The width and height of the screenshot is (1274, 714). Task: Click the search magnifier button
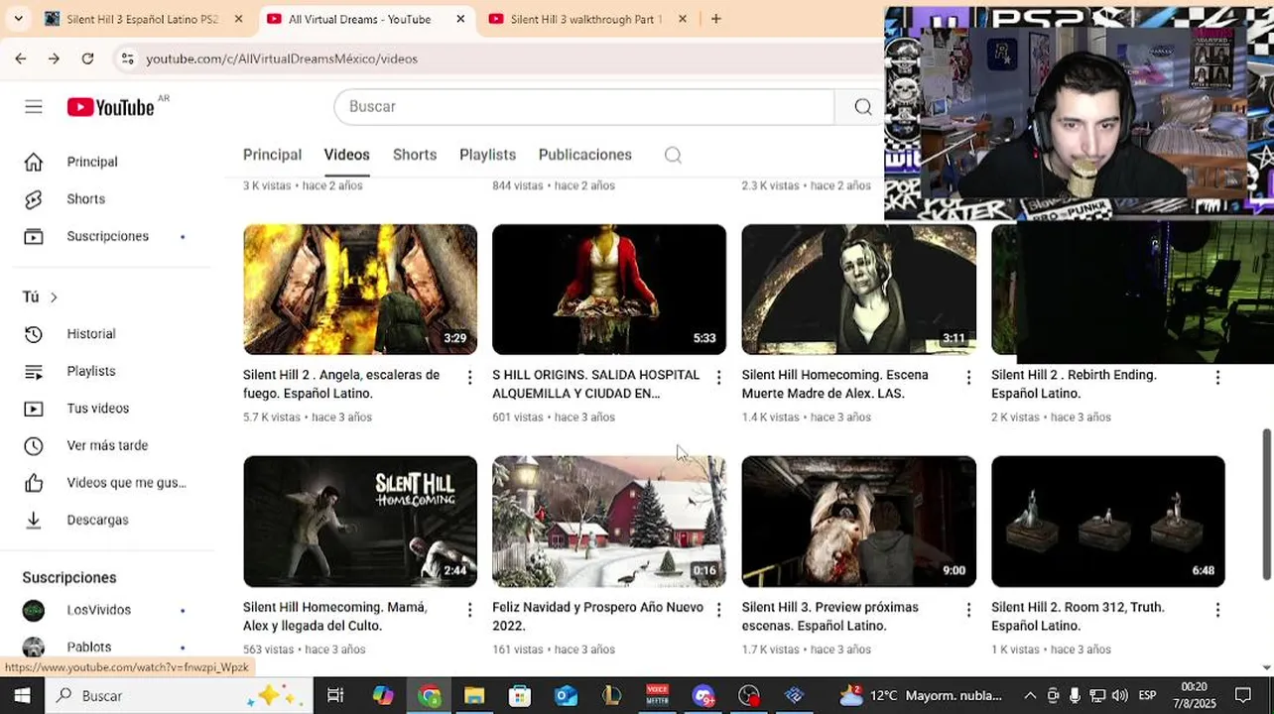click(862, 107)
